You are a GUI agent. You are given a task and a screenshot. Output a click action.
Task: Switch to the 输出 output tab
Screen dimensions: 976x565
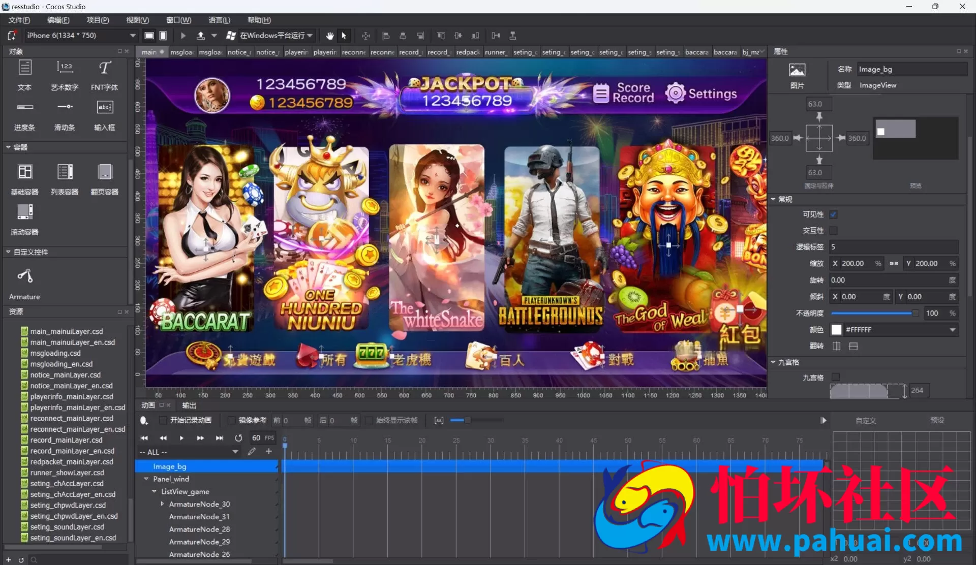click(189, 405)
